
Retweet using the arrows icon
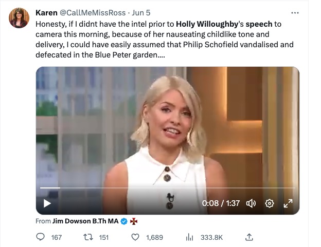88,237
